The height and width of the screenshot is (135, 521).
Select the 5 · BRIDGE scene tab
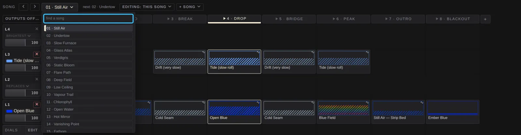coord(289,19)
